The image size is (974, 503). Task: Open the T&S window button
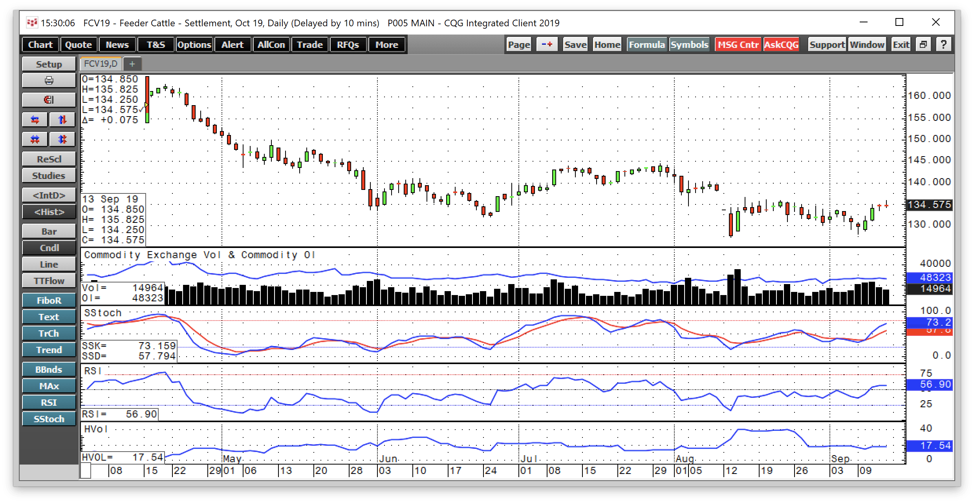(x=156, y=44)
